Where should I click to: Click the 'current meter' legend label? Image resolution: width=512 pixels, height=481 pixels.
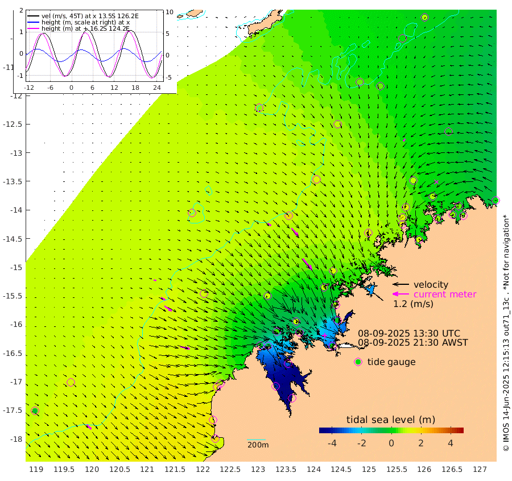[445, 295]
